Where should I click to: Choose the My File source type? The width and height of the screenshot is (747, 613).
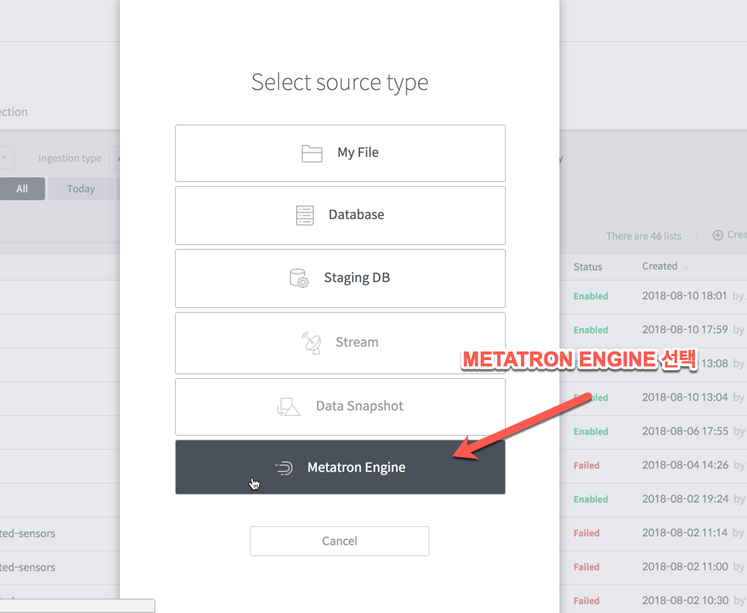click(340, 154)
